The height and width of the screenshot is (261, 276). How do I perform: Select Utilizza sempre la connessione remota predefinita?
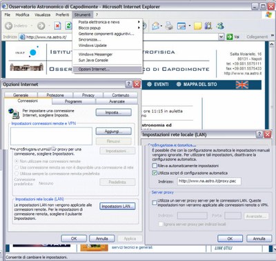point(17,174)
